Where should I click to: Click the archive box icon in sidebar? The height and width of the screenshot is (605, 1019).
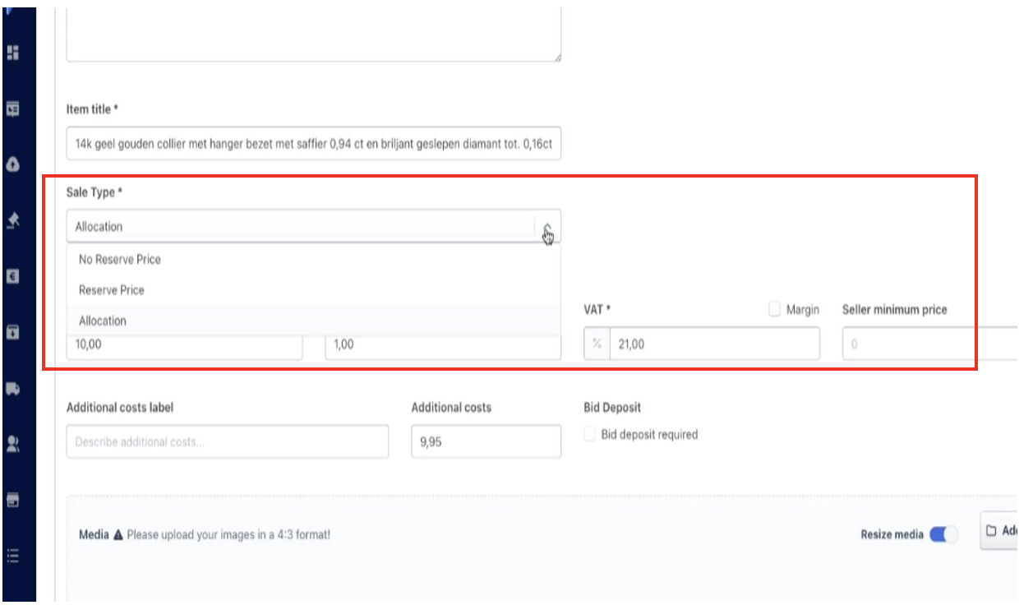point(12,332)
